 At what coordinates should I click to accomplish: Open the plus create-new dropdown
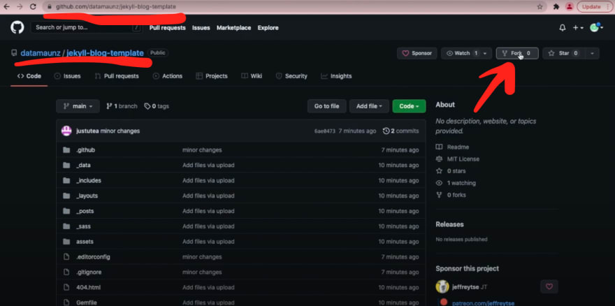(x=578, y=28)
